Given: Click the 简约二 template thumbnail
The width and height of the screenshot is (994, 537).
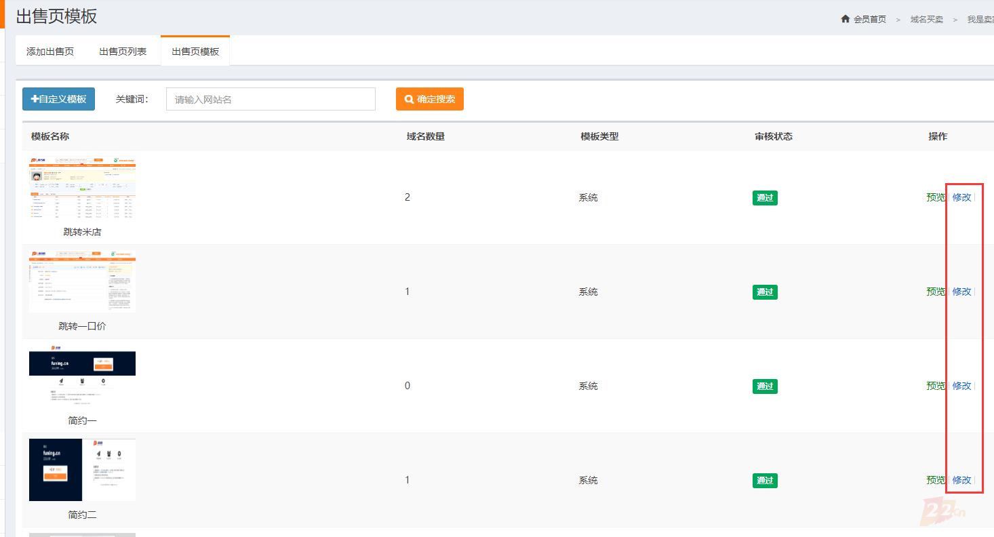Looking at the screenshot, I should pos(82,470).
